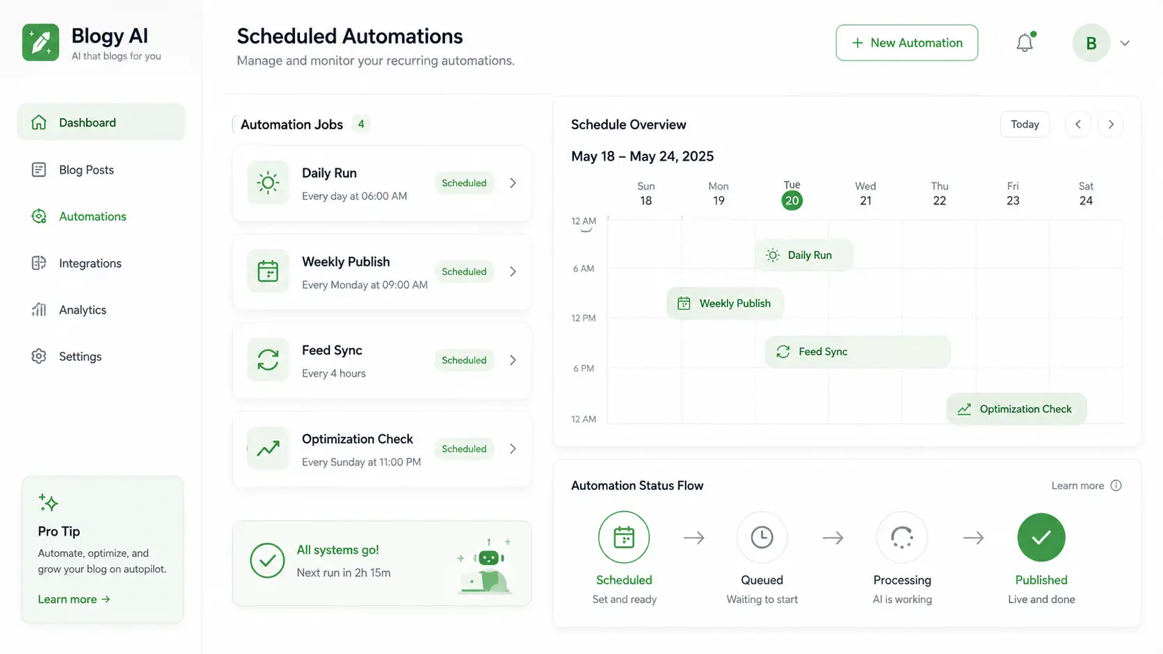
Task: Go to previous week in schedule
Action: click(1078, 124)
